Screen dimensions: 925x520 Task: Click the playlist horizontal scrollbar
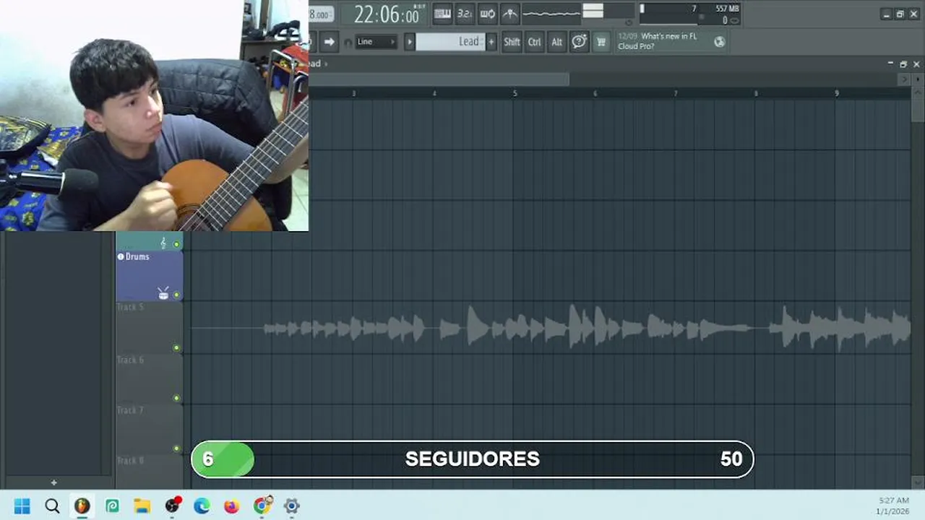coord(439,79)
